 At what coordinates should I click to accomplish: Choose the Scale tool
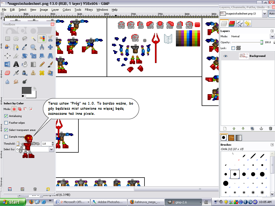pos(33,56)
